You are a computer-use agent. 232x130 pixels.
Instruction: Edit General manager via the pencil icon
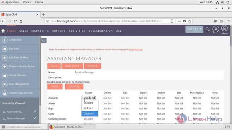pos(35,118)
